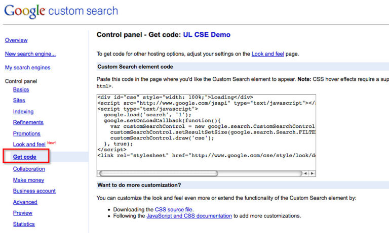Go to Advanced settings
The height and width of the screenshot is (233, 389).
click(25, 202)
